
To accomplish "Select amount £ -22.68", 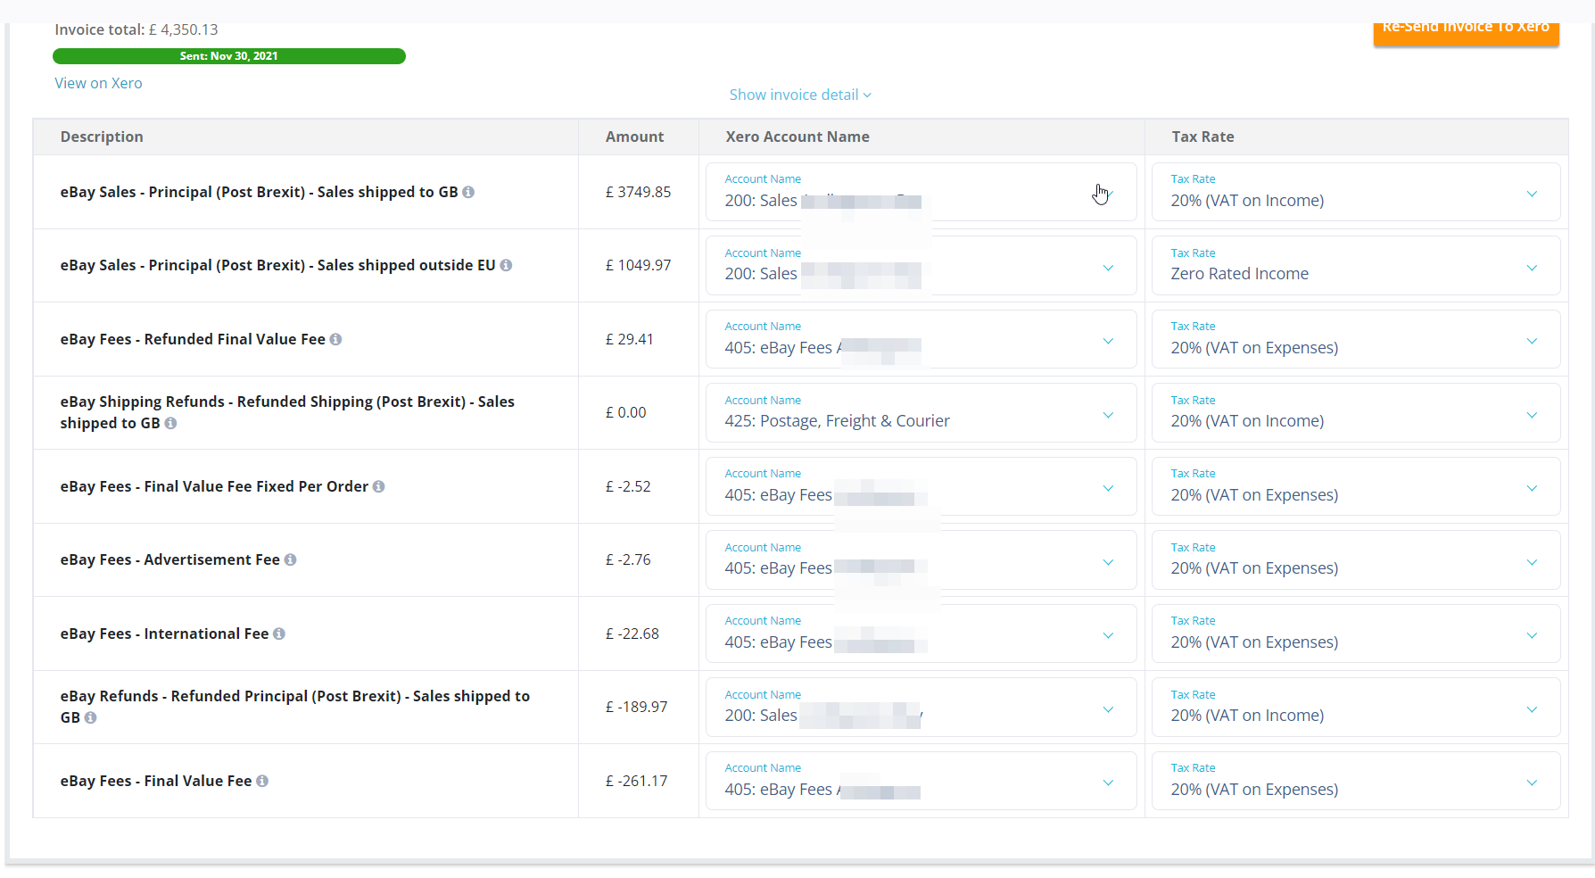I will [632, 634].
